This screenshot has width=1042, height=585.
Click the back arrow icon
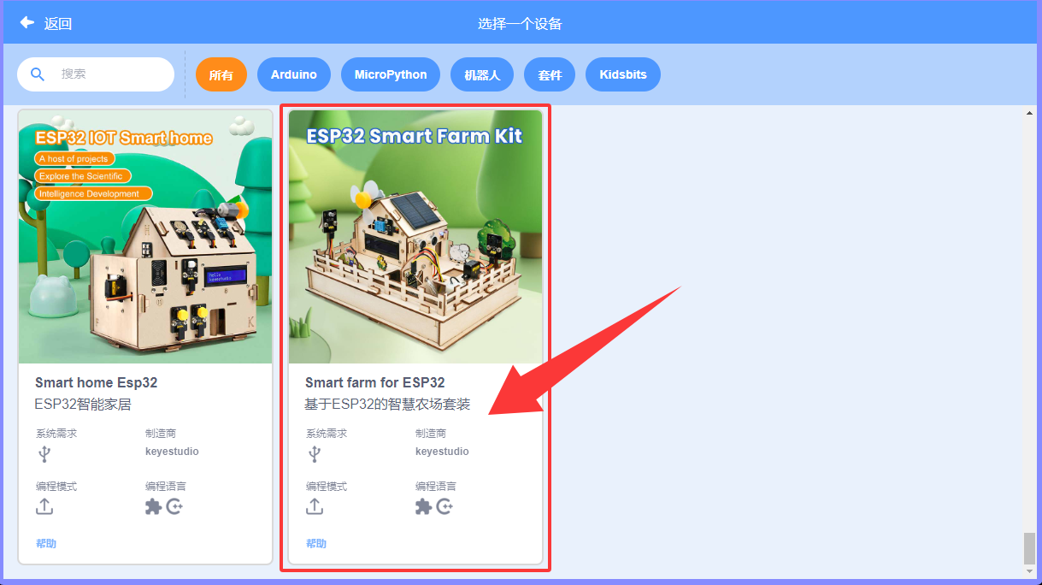point(27,23)
